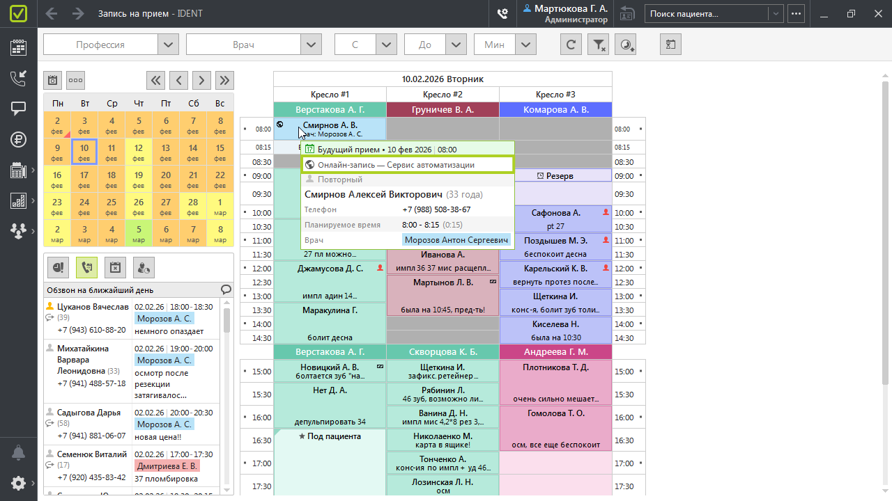This screenshot has width=892, height=501.
Task: Go to next month with double arrow
Action: 224,80
